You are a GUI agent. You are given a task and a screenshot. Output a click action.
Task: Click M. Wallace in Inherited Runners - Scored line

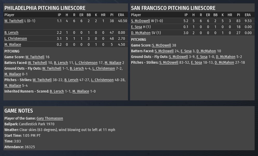tap(81, 91)
